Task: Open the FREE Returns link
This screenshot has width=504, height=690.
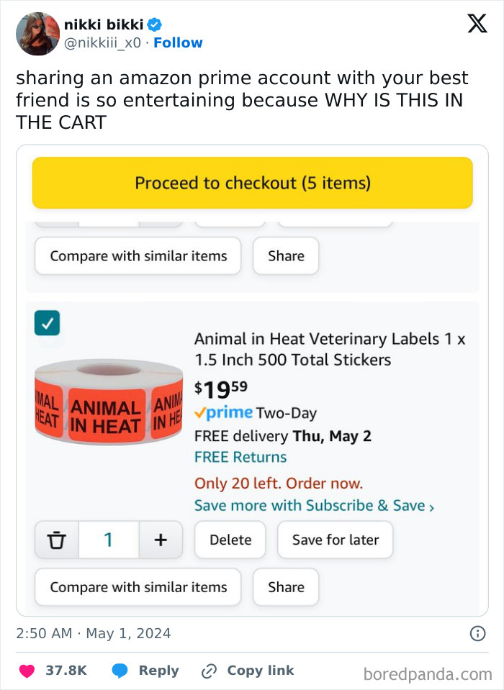Action: point(240,457)
